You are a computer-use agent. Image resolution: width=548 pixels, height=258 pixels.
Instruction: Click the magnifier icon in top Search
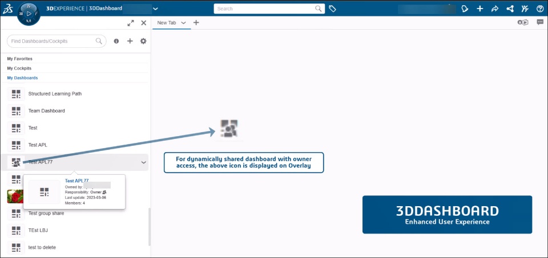point(319,9)
